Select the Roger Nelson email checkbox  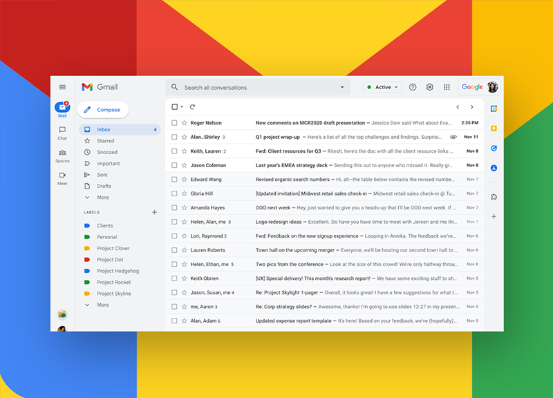pos(174,123)
